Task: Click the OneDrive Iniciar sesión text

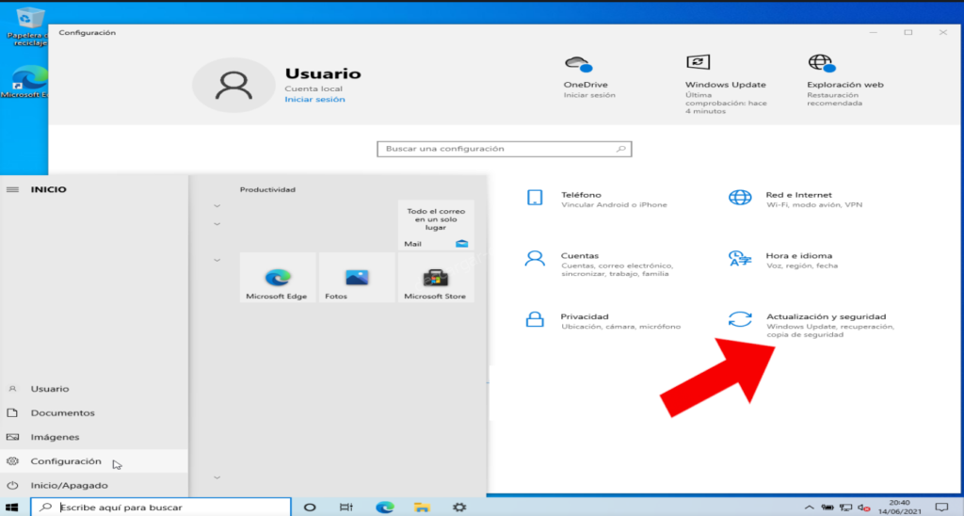Action: (589, 95)
